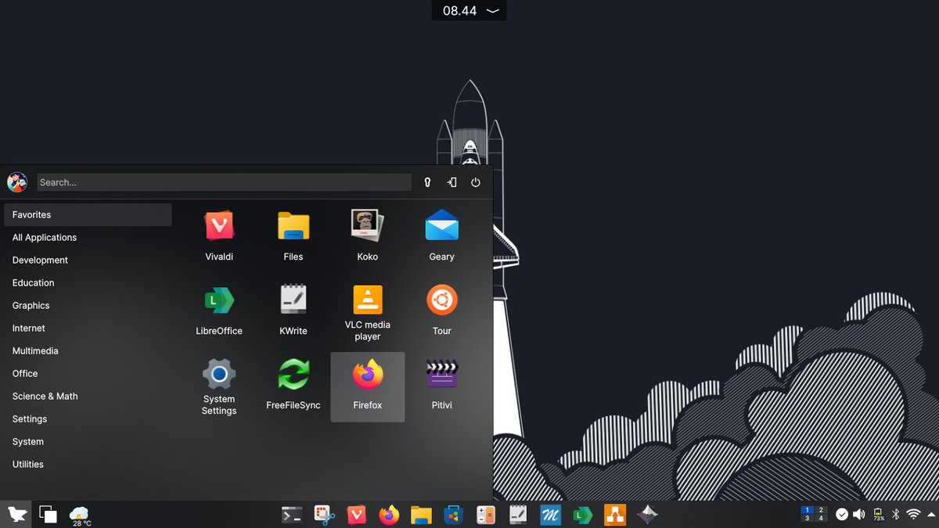Open the software store bag icon
Screen dimensions: 939x528
[453, 515]
